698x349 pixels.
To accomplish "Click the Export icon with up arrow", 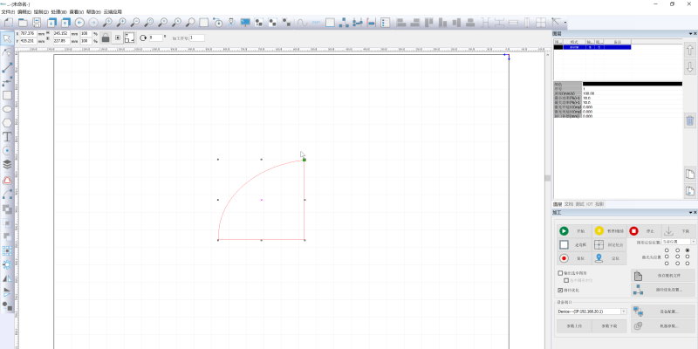I will [x=66, y=23].
